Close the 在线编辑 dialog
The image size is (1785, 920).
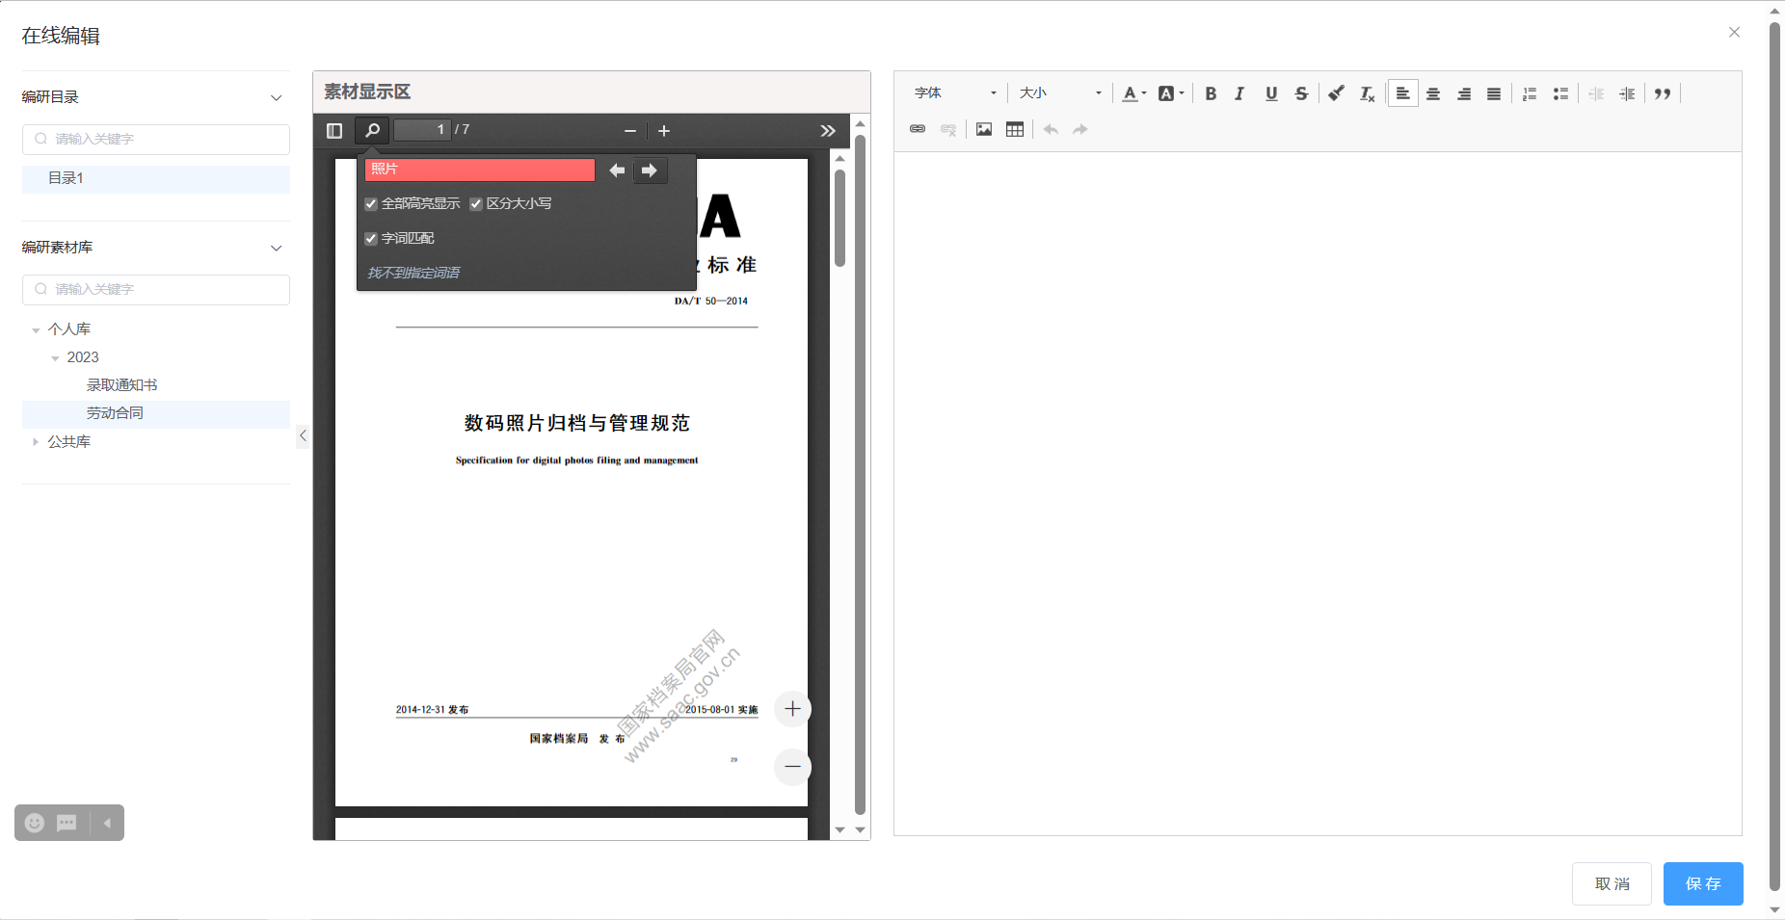1734,32
